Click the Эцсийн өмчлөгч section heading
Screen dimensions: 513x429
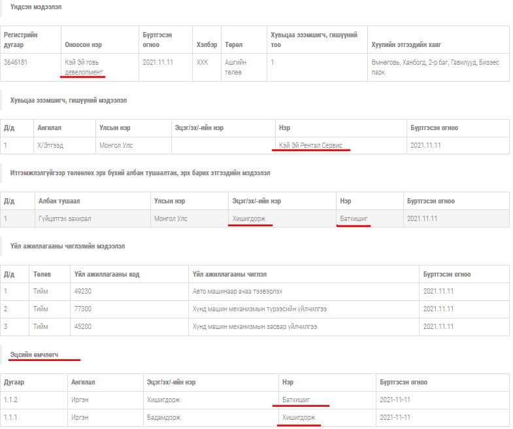pos(34,354)
